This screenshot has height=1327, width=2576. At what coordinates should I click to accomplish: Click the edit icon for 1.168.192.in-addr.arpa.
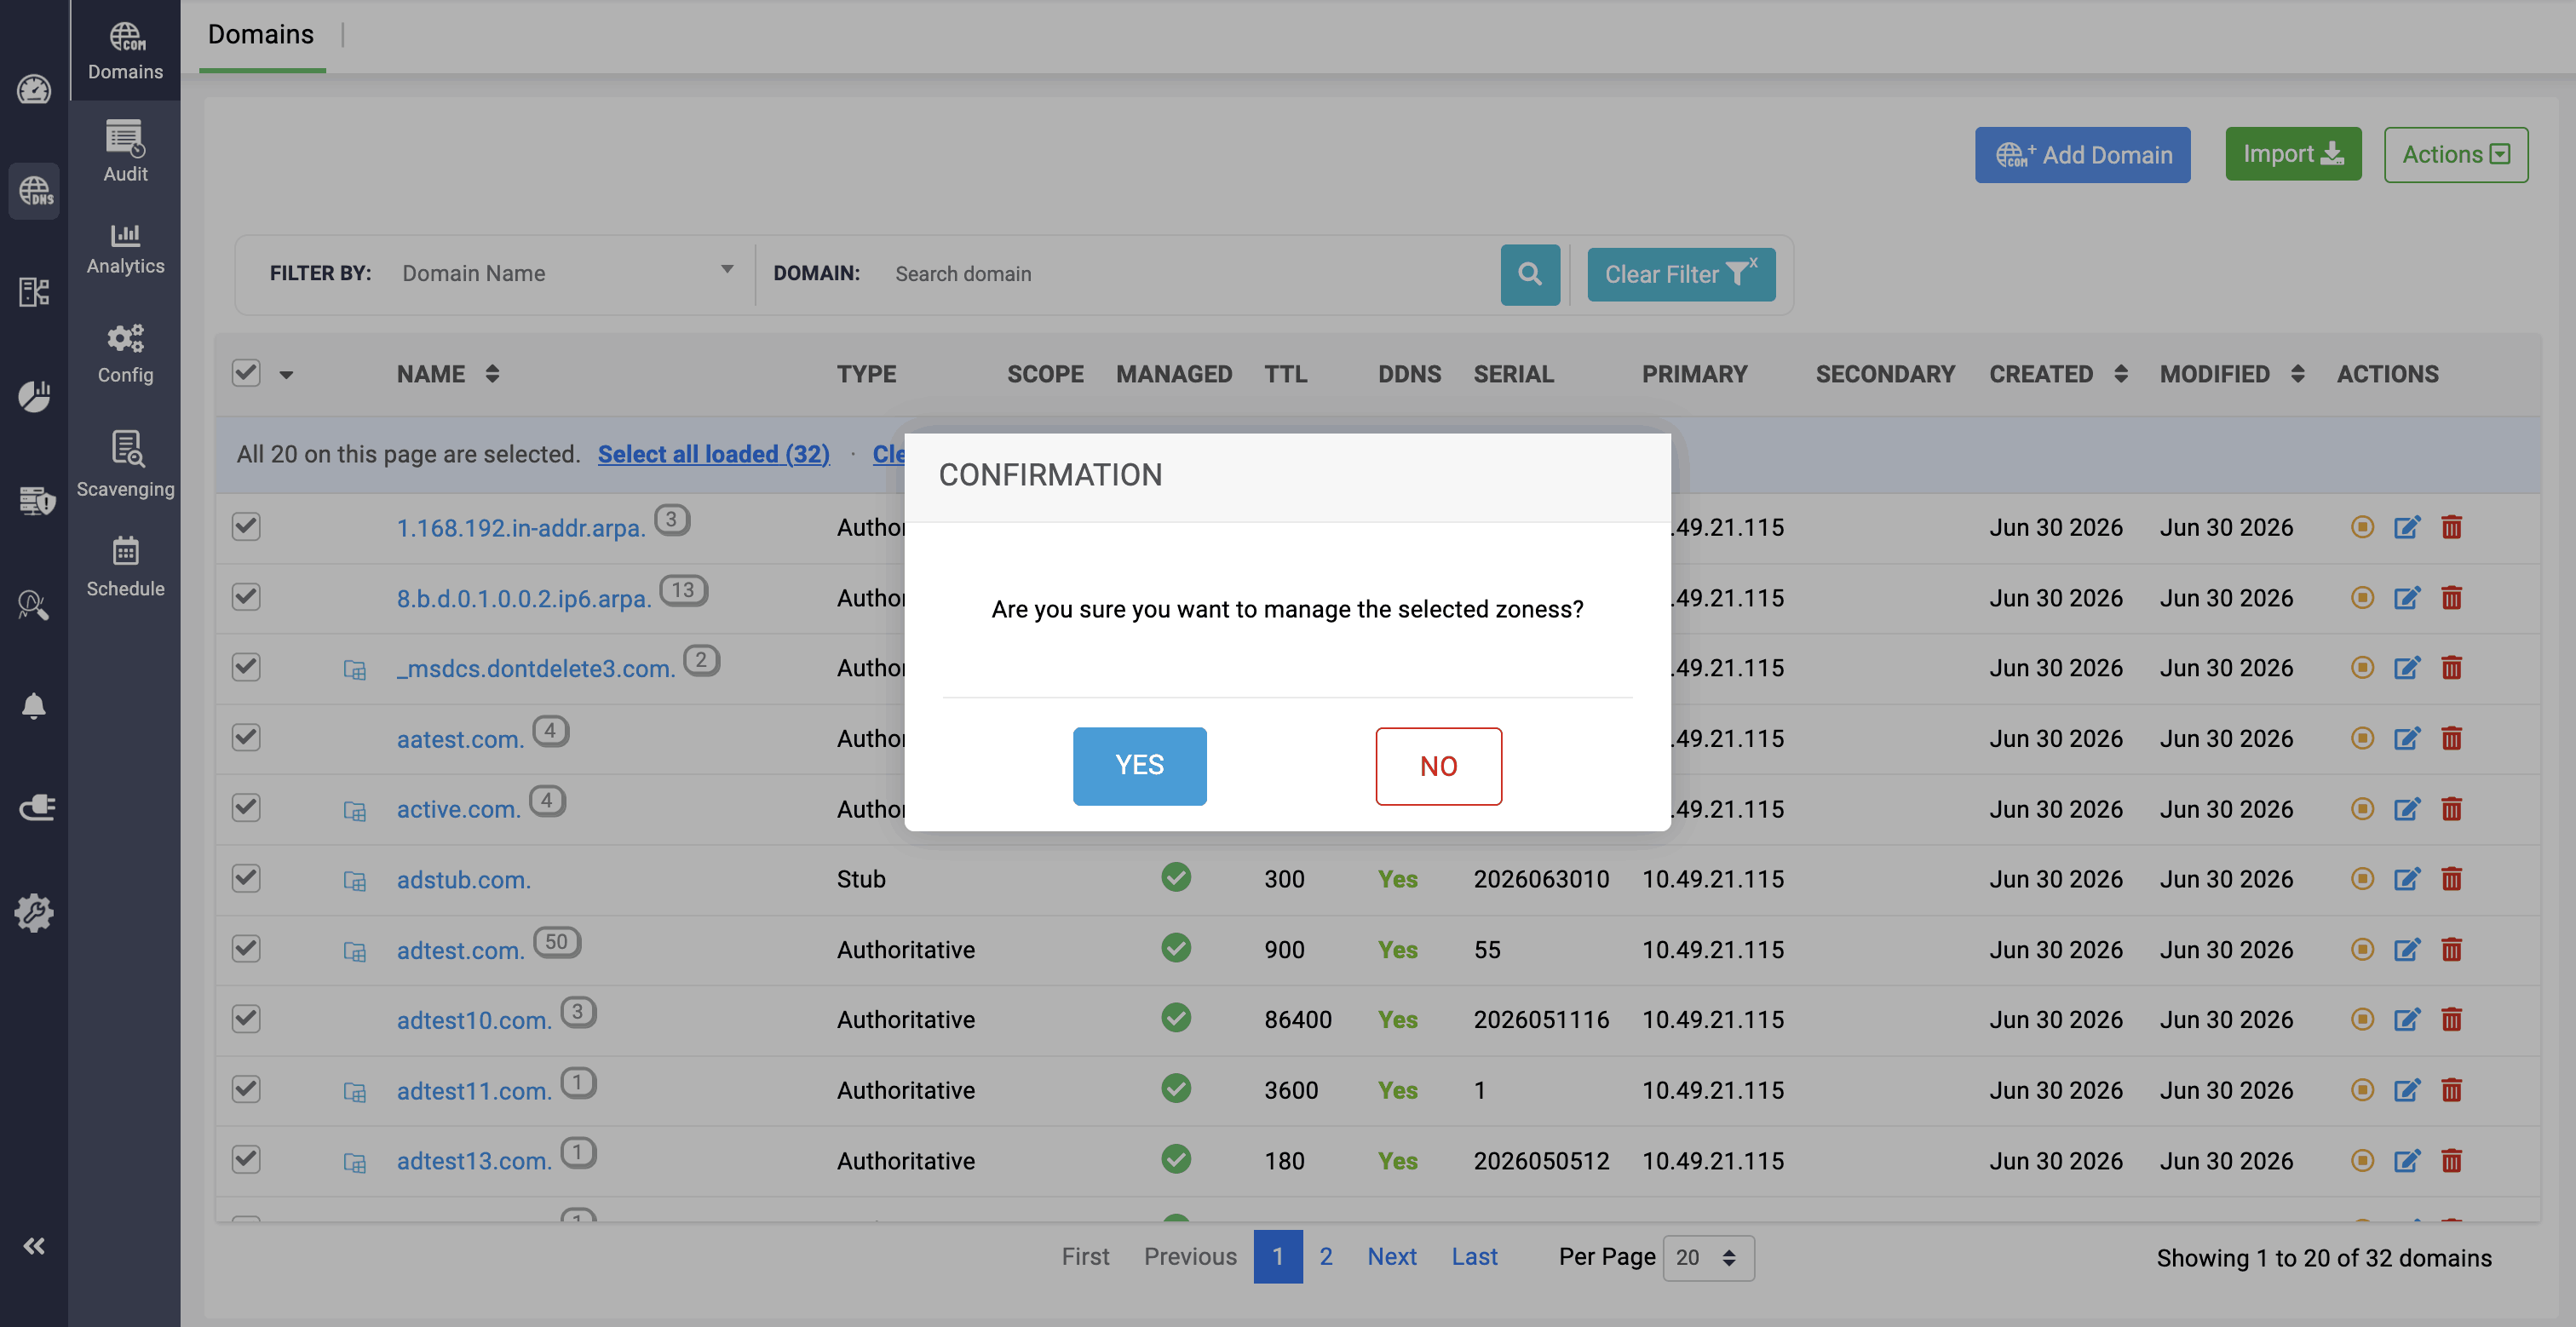point(2407,527)
